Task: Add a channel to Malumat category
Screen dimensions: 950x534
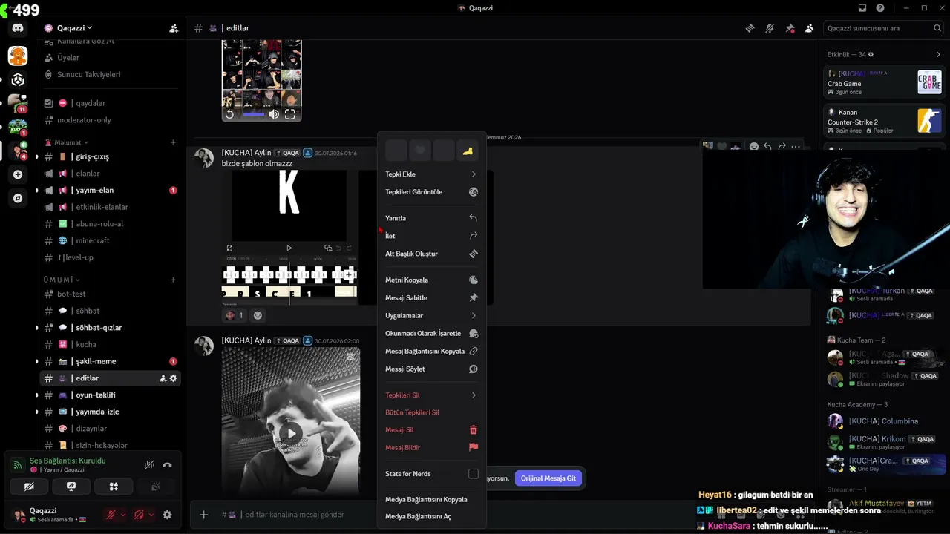Action: point(173,142)
